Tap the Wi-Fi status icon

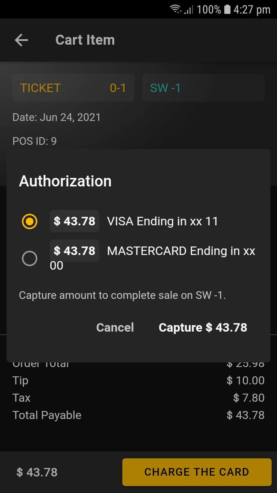[176, 9]
